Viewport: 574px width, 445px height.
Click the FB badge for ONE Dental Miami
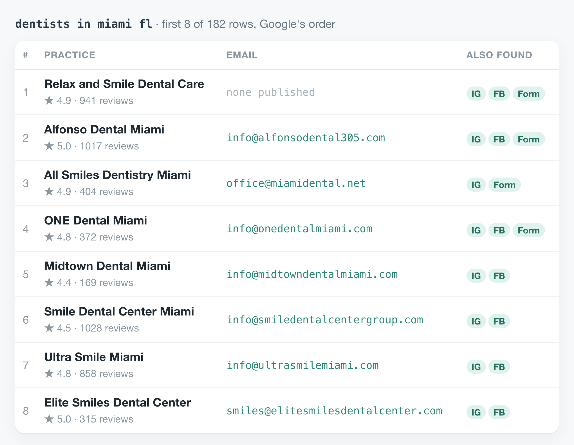499,230
